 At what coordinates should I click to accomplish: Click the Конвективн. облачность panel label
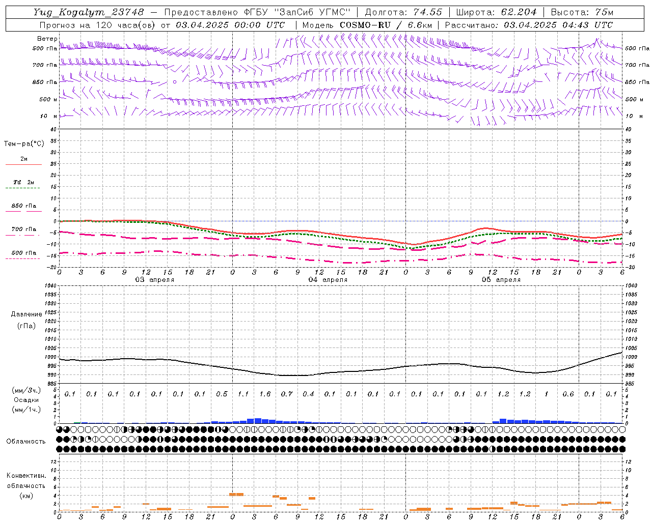(x=26, y=480)
